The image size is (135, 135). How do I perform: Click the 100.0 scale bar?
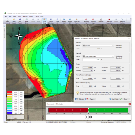15,117
